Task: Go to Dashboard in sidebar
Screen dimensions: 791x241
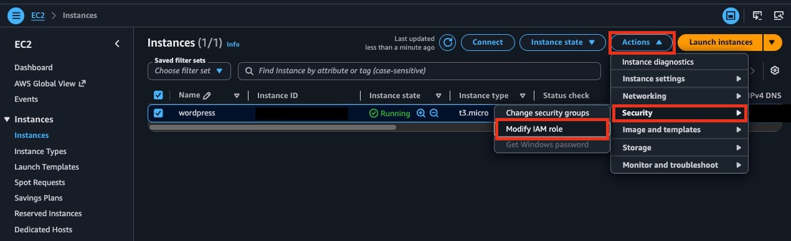Action: (x=34, y=67)
